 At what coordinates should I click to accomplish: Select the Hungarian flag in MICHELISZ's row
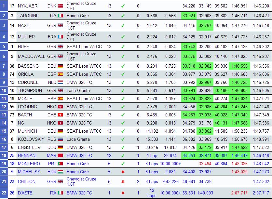pos(60,172)
